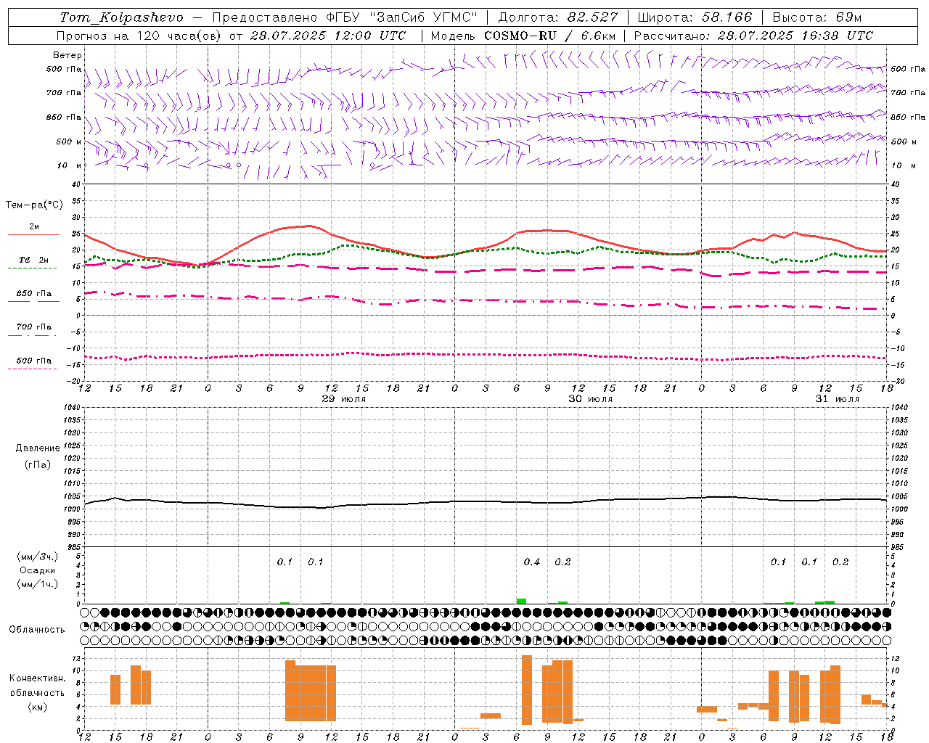Select the 'Широта: 58.166' latitude value

click(x=695, y=17)
